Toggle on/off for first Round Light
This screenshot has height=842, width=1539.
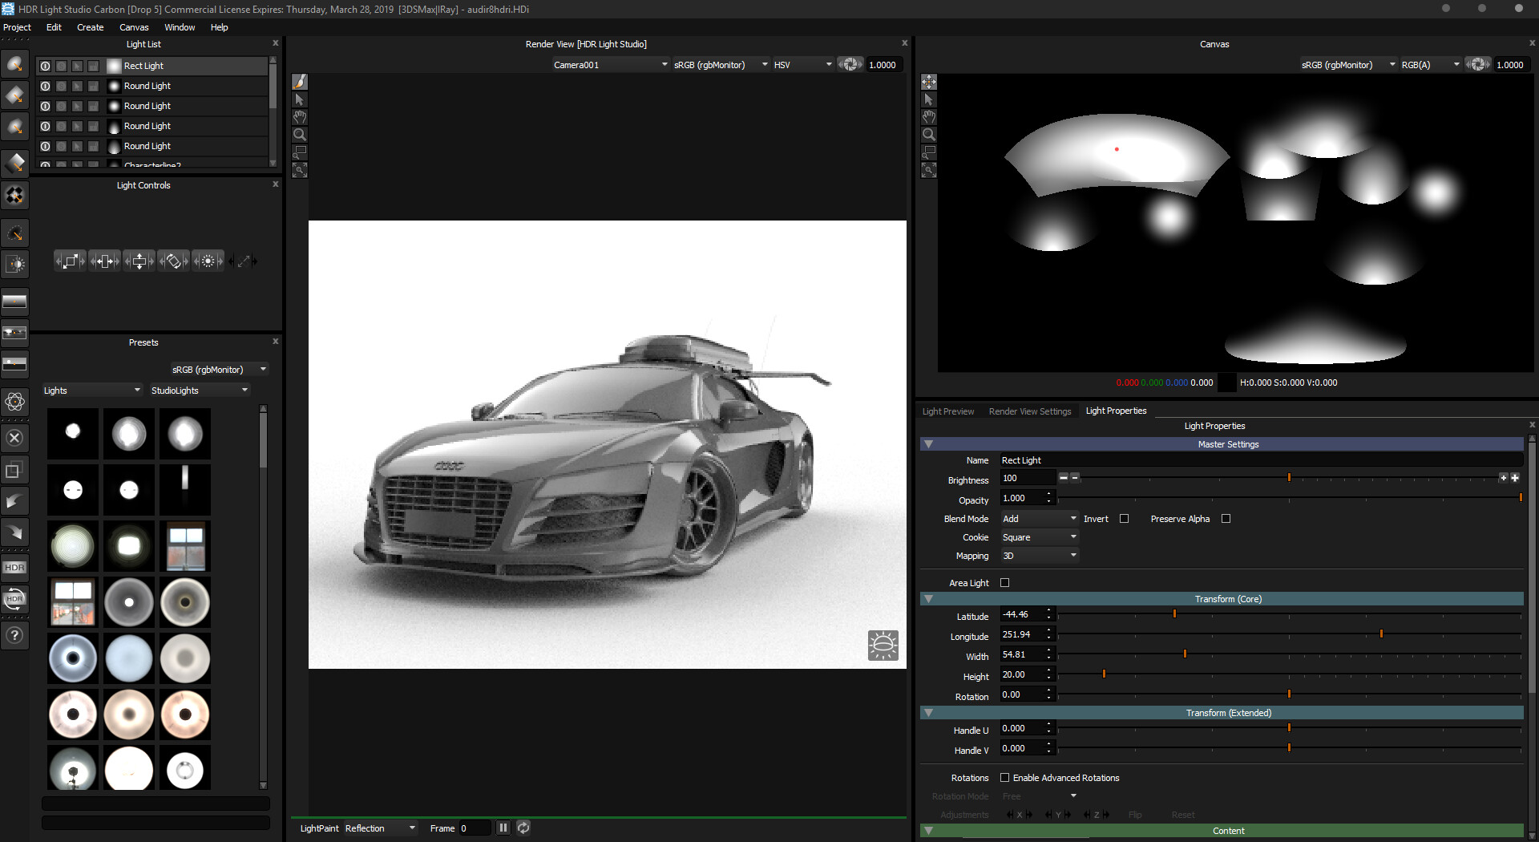tap(46, 86)
